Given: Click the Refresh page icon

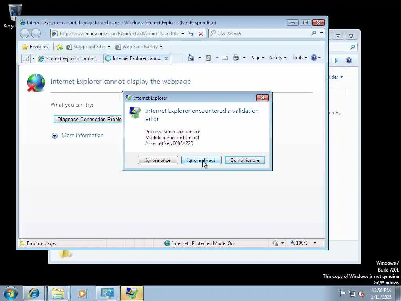Looking at the screenshot, I should (x=191, y=34).
